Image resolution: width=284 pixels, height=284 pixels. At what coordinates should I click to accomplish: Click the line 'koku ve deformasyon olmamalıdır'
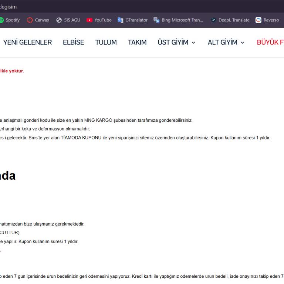(45, 129)
